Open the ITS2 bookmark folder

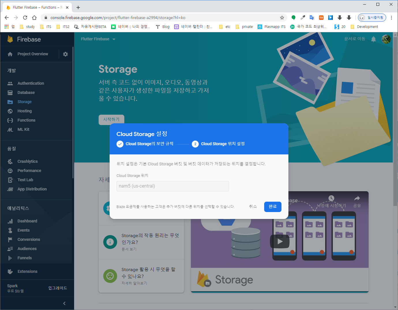click(x=63, y=27)
